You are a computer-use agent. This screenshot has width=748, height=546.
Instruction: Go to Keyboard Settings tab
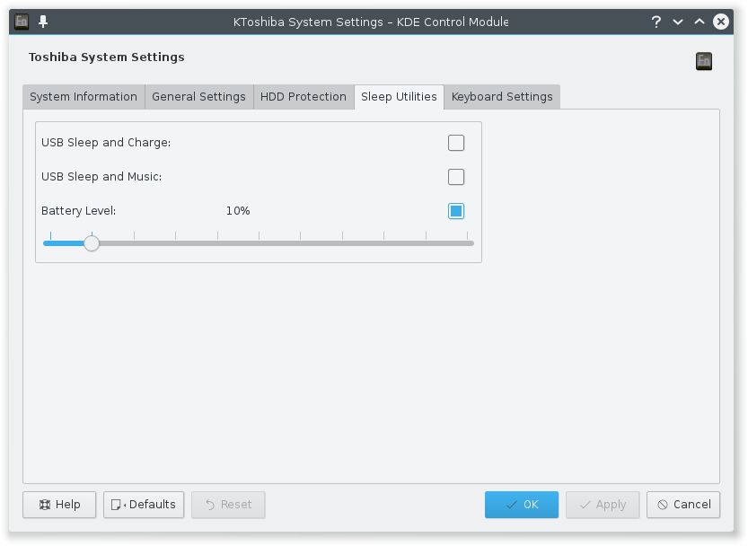click(502, 97)
